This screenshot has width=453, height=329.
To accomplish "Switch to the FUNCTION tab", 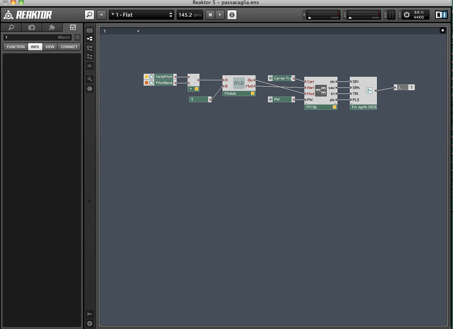I will [x=16, y=47].
